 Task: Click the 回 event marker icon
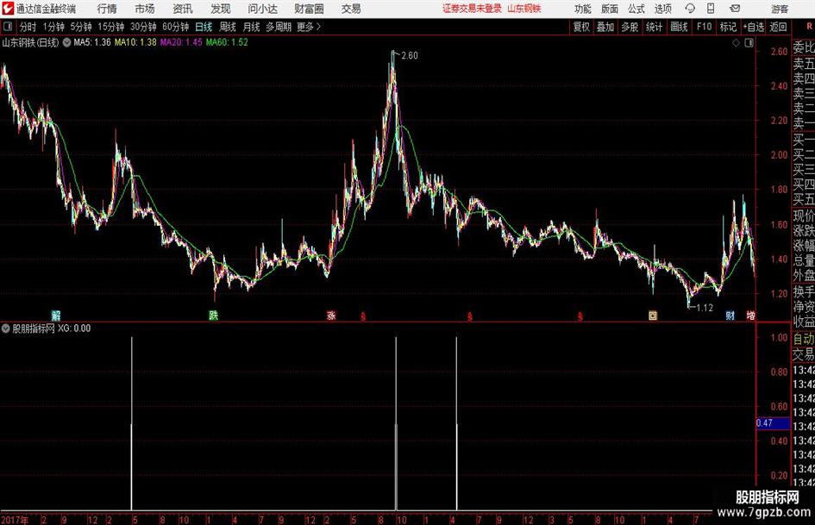coord(653,315)
